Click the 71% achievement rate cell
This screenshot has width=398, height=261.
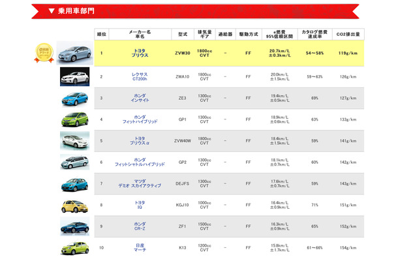click(x=314, y=205)
